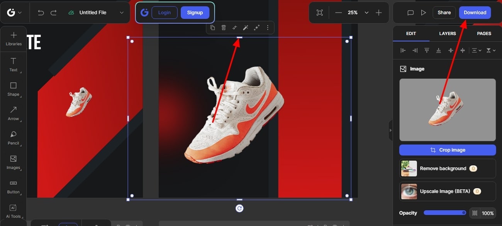Click the Undo arrow
Screen dimensions: 502x226
click(41, 13)
